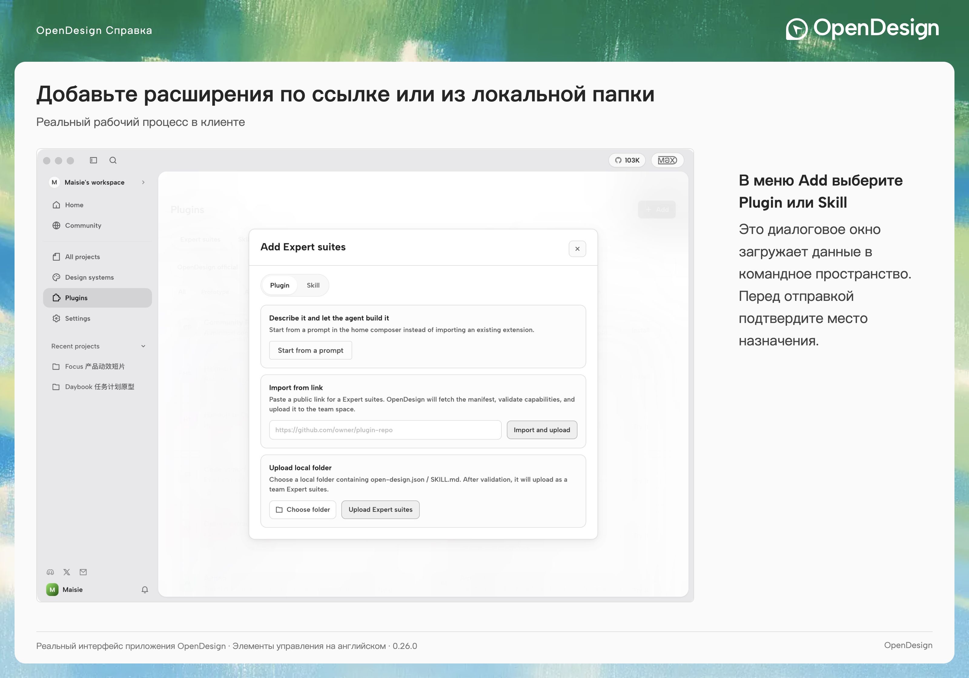Image resolution: width=969 pixels, height=678 pixels.
Task: Click the Design systems palette icon
Action: (56, 278)
